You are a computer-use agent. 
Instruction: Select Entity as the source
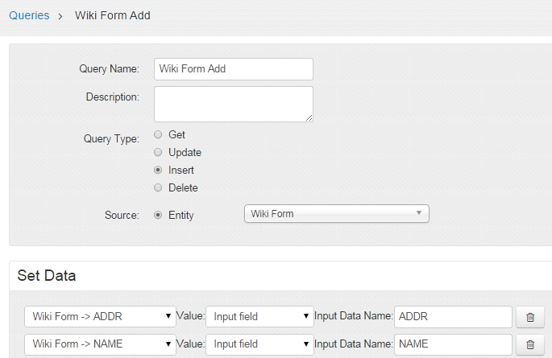pos(158,215)
